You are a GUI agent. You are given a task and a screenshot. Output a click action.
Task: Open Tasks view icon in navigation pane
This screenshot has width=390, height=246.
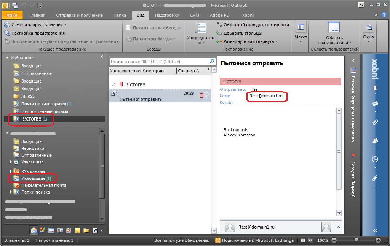69,230
